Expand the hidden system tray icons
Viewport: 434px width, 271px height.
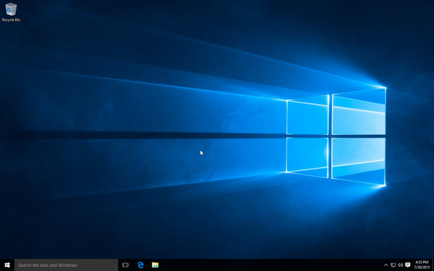386,265
